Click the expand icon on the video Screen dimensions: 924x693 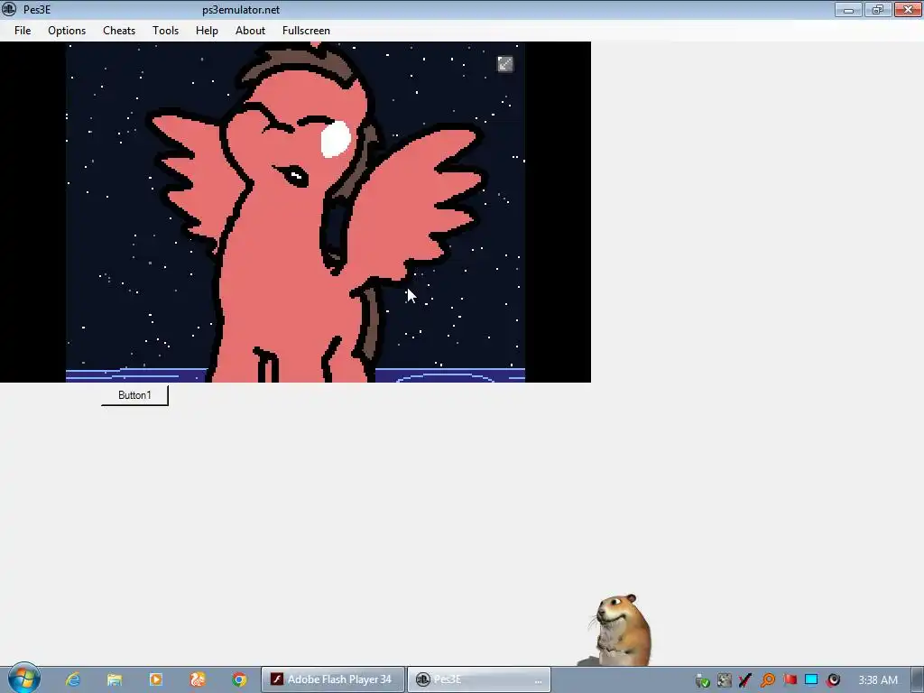tap(505, 64)
